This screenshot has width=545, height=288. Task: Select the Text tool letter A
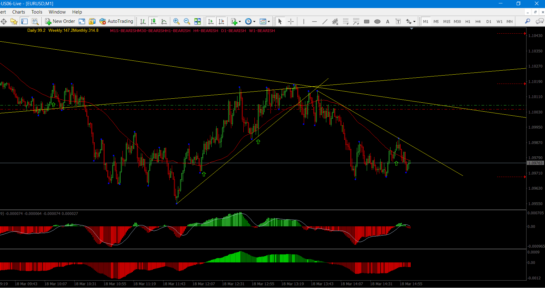point(388,21)
